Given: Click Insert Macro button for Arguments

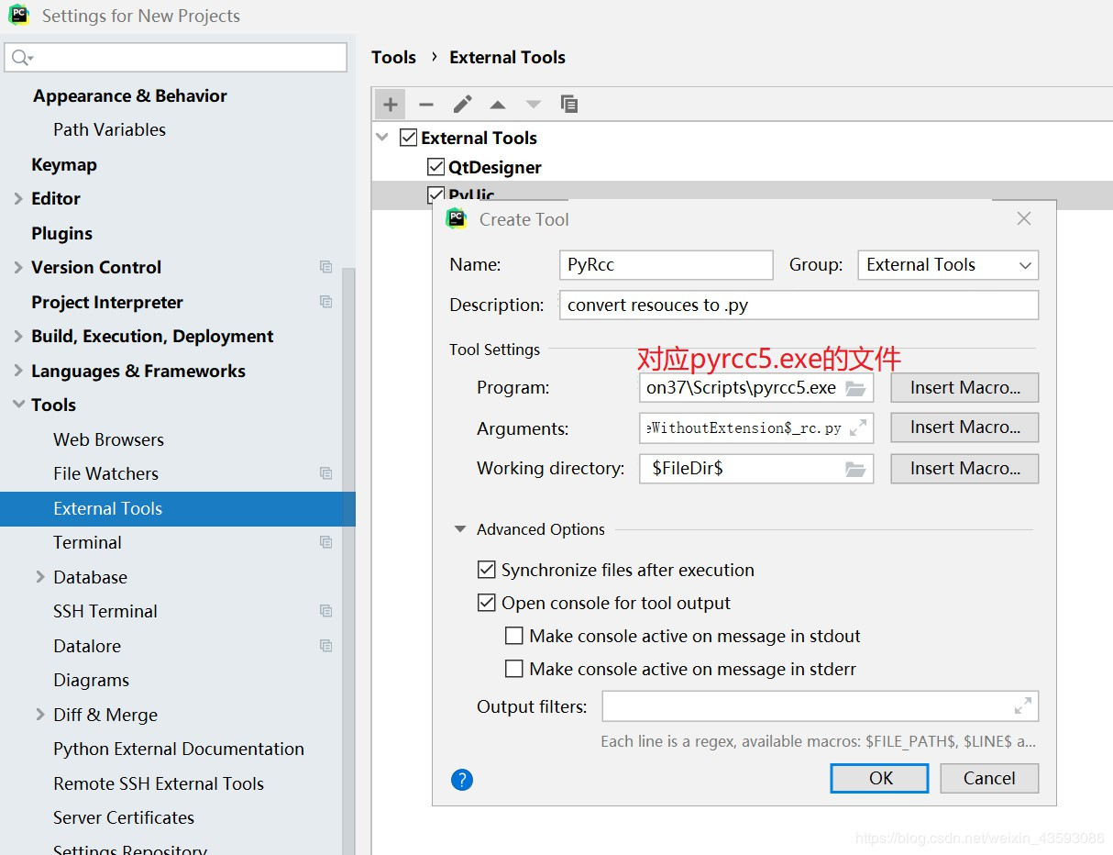Looking at the screenshot, I should [x=964, y=427].
